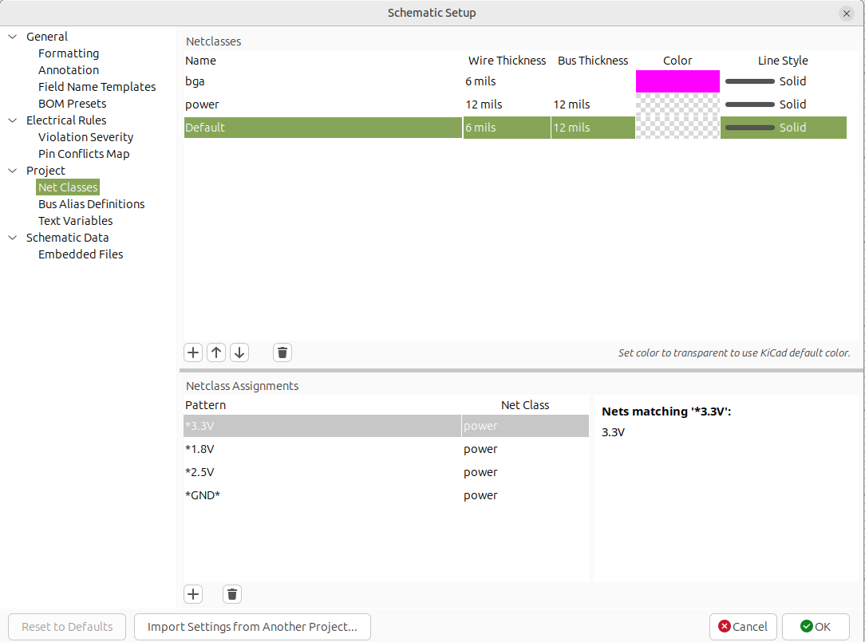
Task: Click Reset to Defaults button
Action: click(67, 627)
